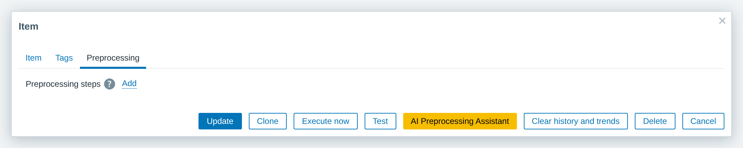Select the Preprocessing tab
This screenshot has height=148, width=743.
113,58
